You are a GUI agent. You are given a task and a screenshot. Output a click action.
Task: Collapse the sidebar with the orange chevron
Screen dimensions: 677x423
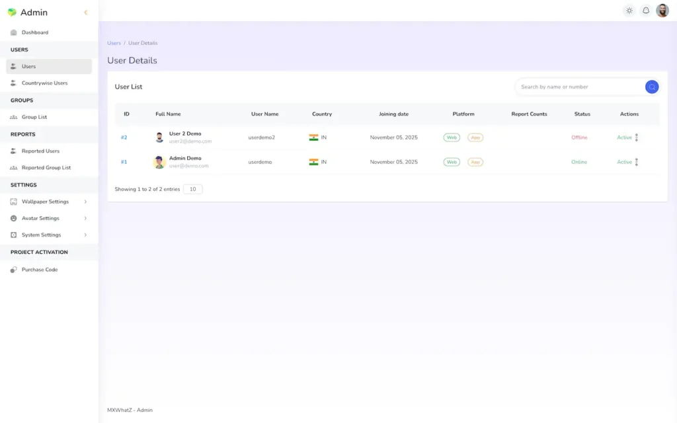(x=85, y=13)
